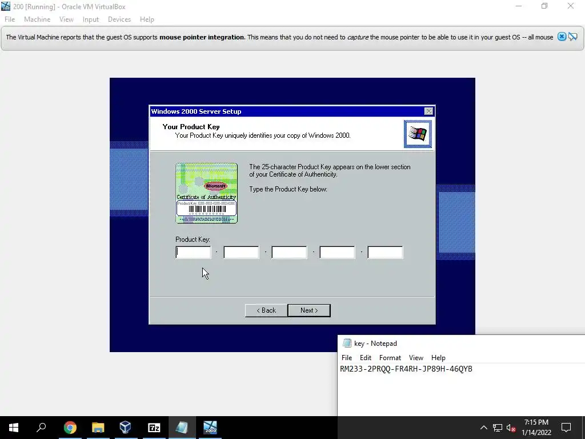Open Google Chrome from taskbar
This screenshot has width=585, height=439.
pos(70,428)
